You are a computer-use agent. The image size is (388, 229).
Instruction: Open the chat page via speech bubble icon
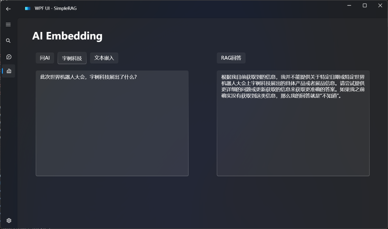click(8, 57)
